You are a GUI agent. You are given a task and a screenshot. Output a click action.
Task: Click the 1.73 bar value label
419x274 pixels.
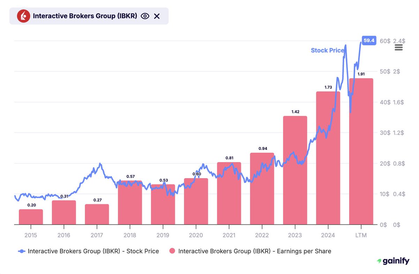pyautogui.click(x=329, y=87)
